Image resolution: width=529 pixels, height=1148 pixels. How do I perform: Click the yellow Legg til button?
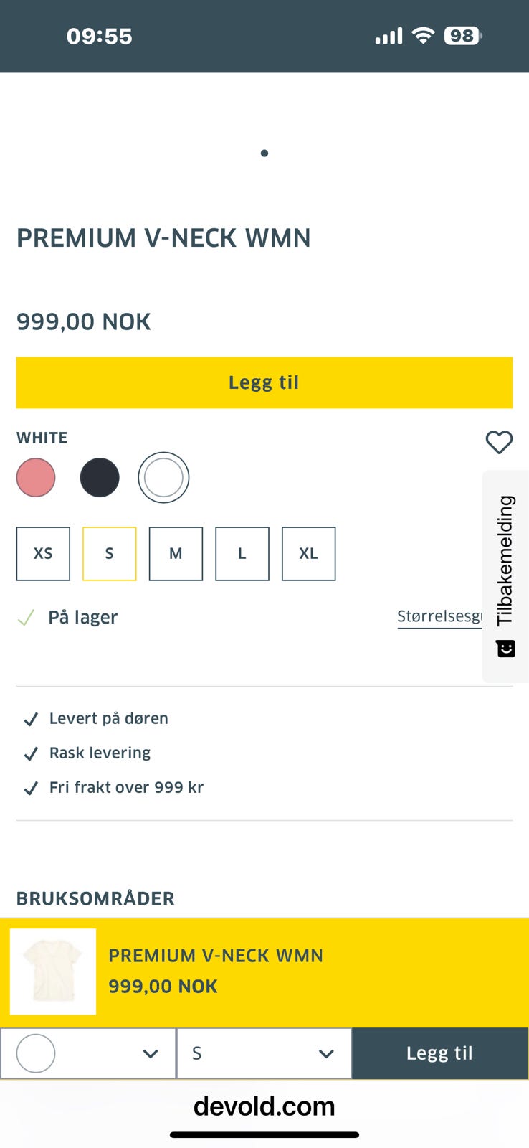tap(264, 382)
